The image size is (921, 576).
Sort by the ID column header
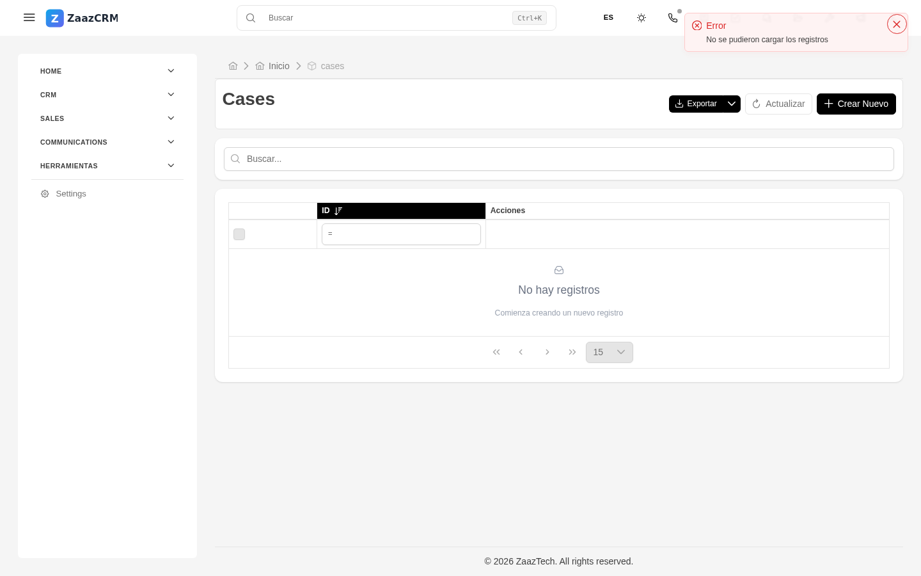[x=401, y=211]
